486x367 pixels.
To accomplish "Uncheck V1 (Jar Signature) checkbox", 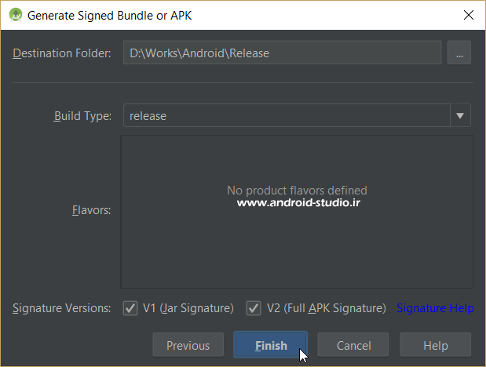I will [130, 308].
